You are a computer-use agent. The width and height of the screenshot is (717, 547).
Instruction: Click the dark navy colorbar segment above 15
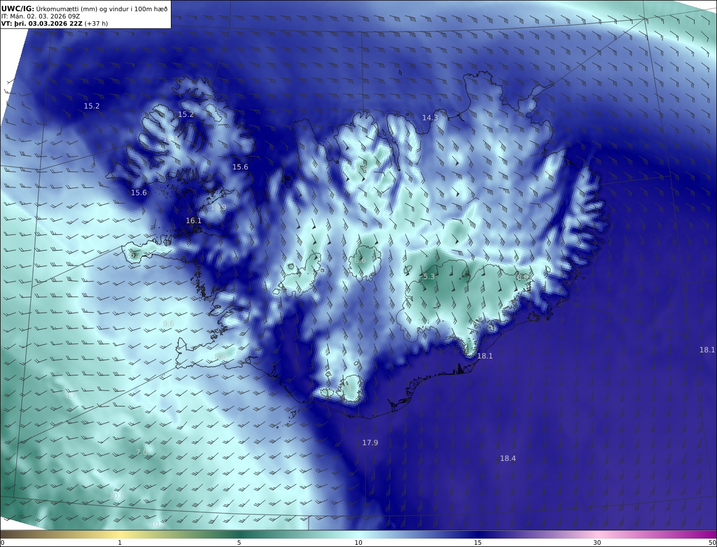tap(478, 534)
